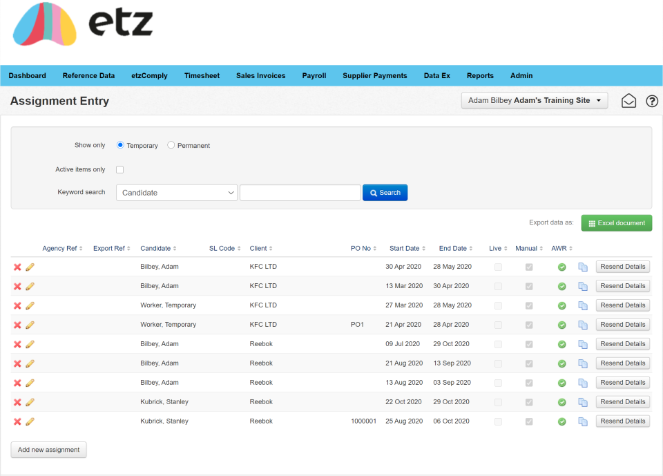Screen dimensions: 663x476
Task: Delete the Worker, Temporary 27 Mar 2020 row
Action: 17,305
